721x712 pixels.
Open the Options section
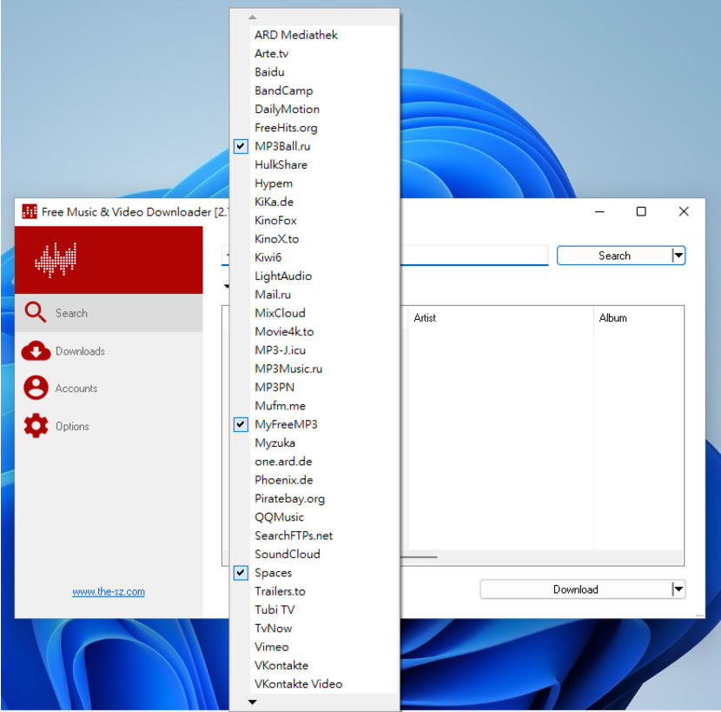tap(109, 426)
